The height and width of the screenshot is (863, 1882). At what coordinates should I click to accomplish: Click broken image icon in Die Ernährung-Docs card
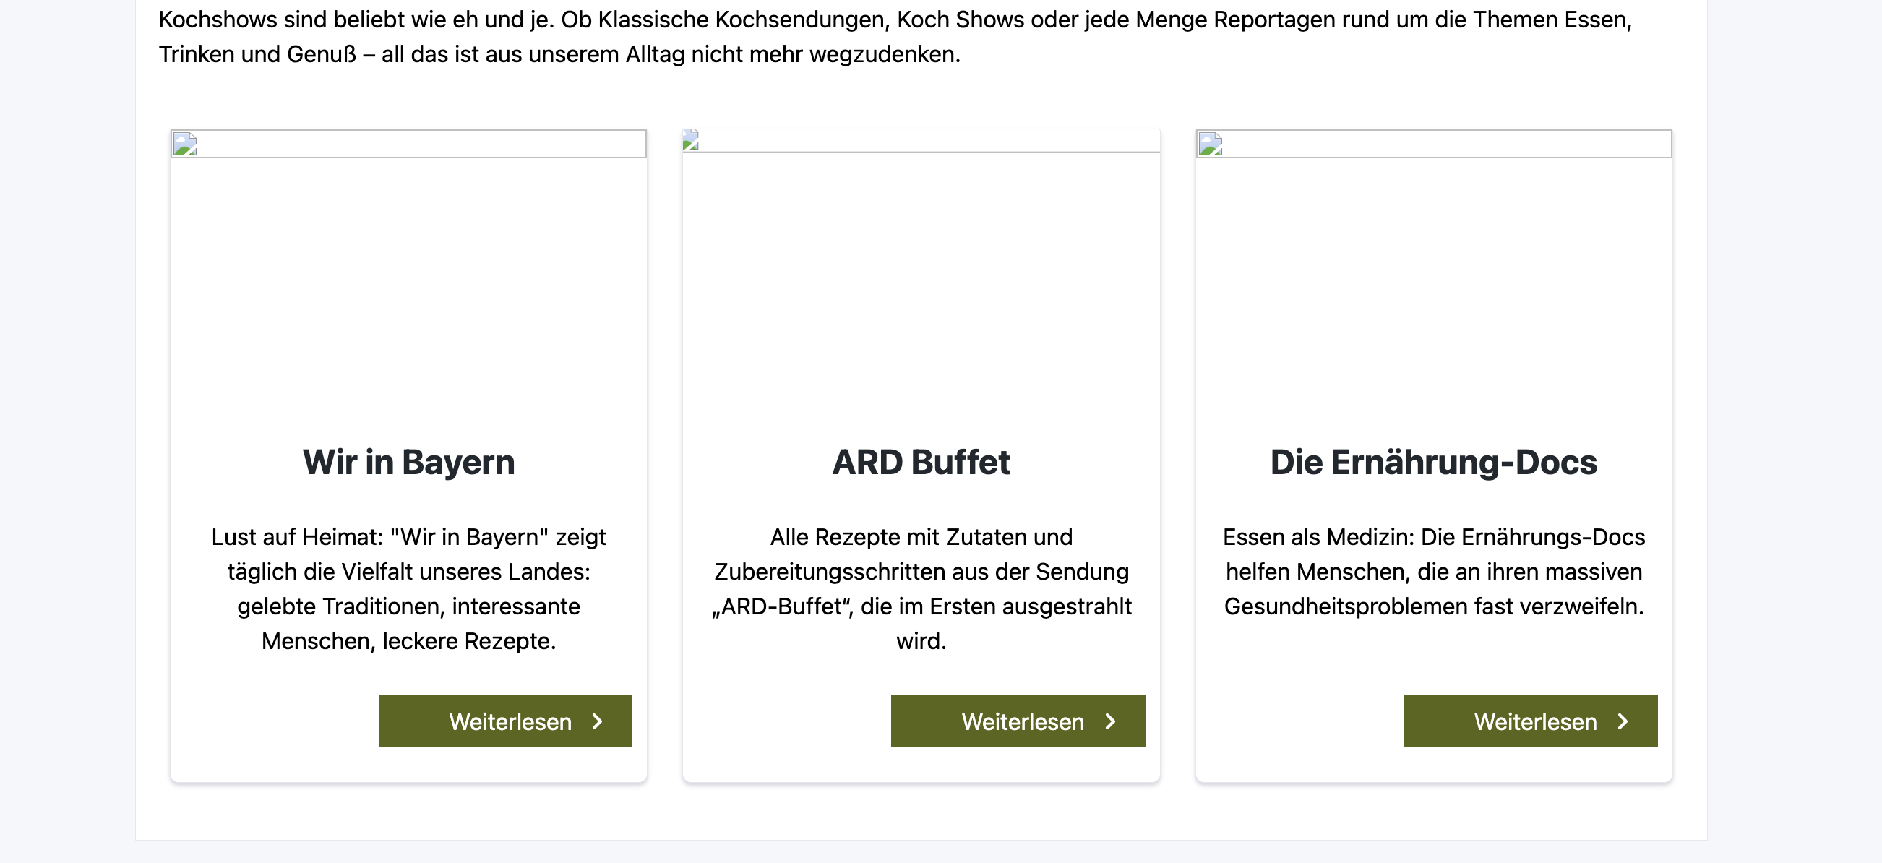pos(1211,144)
